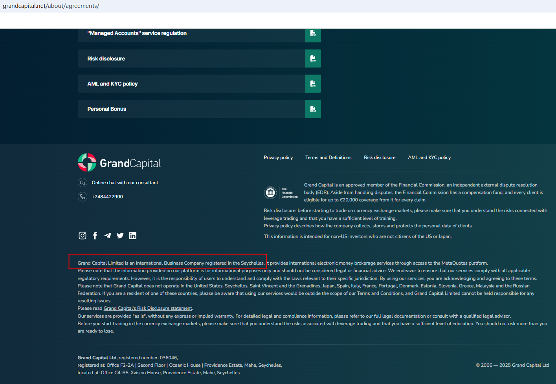This screenshot has height=384, width=556.
Task: Start online chat with our consultant
Action: (125, 183)
